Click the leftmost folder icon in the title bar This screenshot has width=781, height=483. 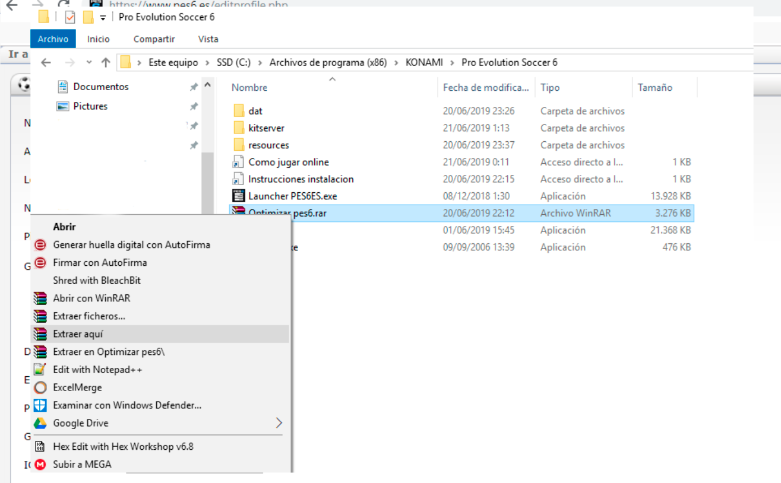click(43, 17)
